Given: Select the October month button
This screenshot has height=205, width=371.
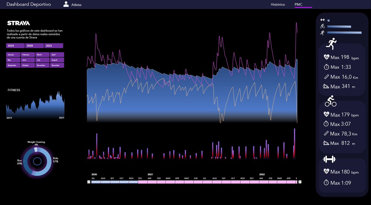Looking at the screenshot, I should (28, 65).
